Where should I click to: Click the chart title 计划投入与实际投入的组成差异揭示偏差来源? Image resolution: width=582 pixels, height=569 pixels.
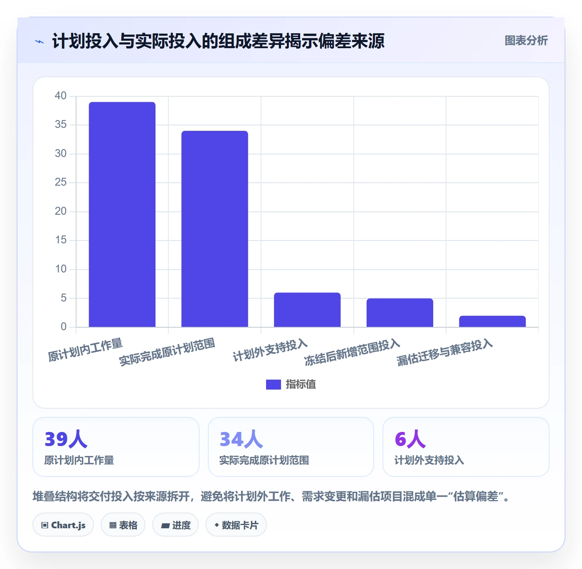tap(218, 41)
